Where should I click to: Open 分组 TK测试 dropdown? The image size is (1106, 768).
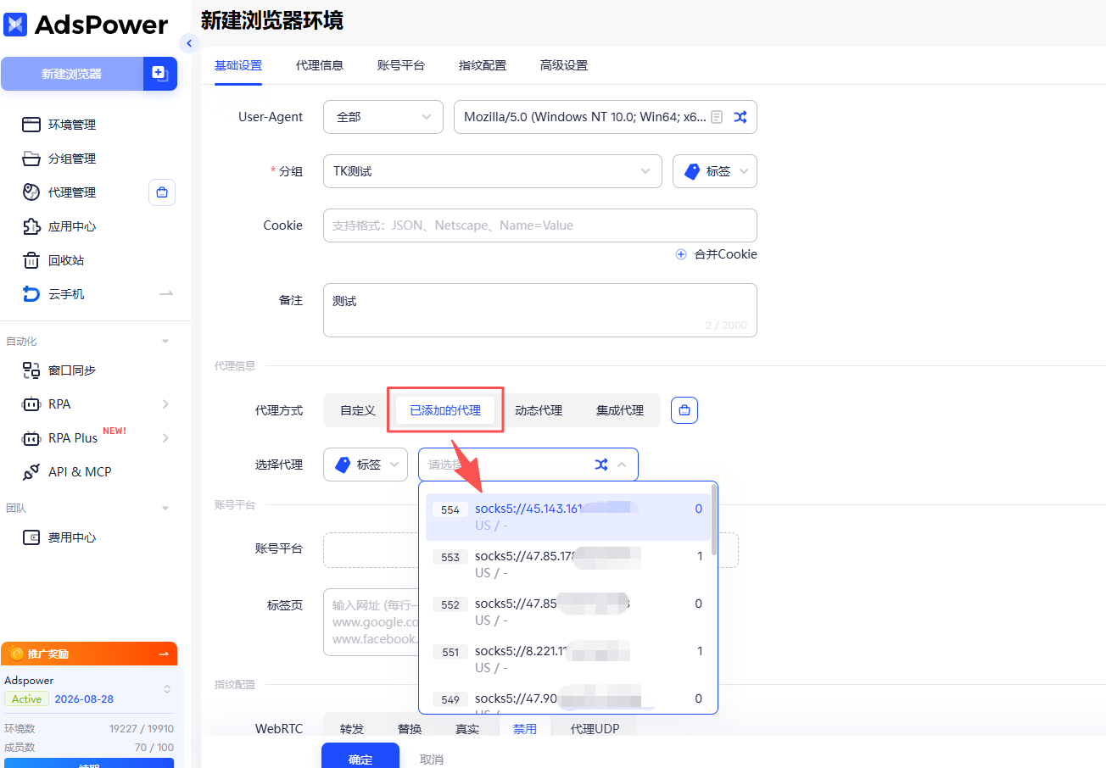coord(493,171)
